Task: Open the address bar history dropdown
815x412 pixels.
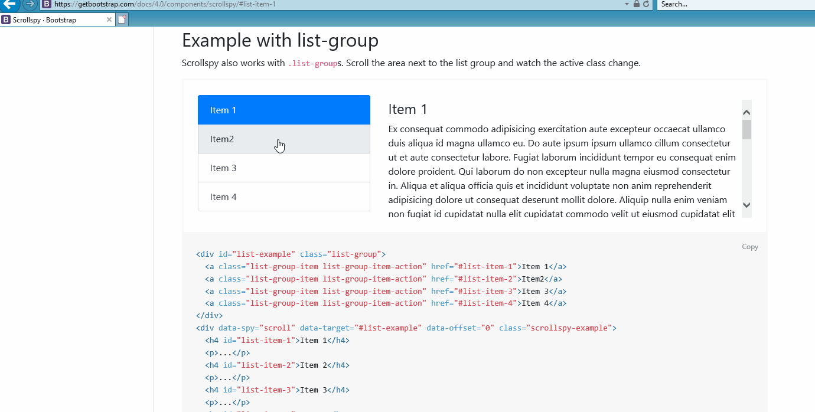Action: [x=627, y=4]
